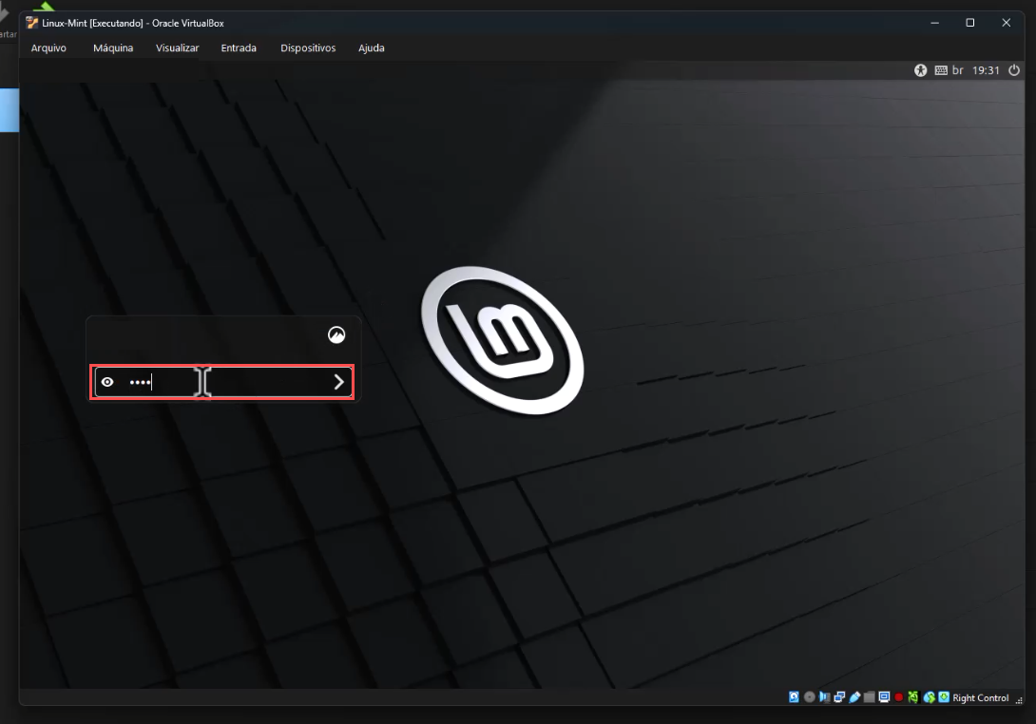
Task: Open the Ajuda menu
Action: point(372,48)
